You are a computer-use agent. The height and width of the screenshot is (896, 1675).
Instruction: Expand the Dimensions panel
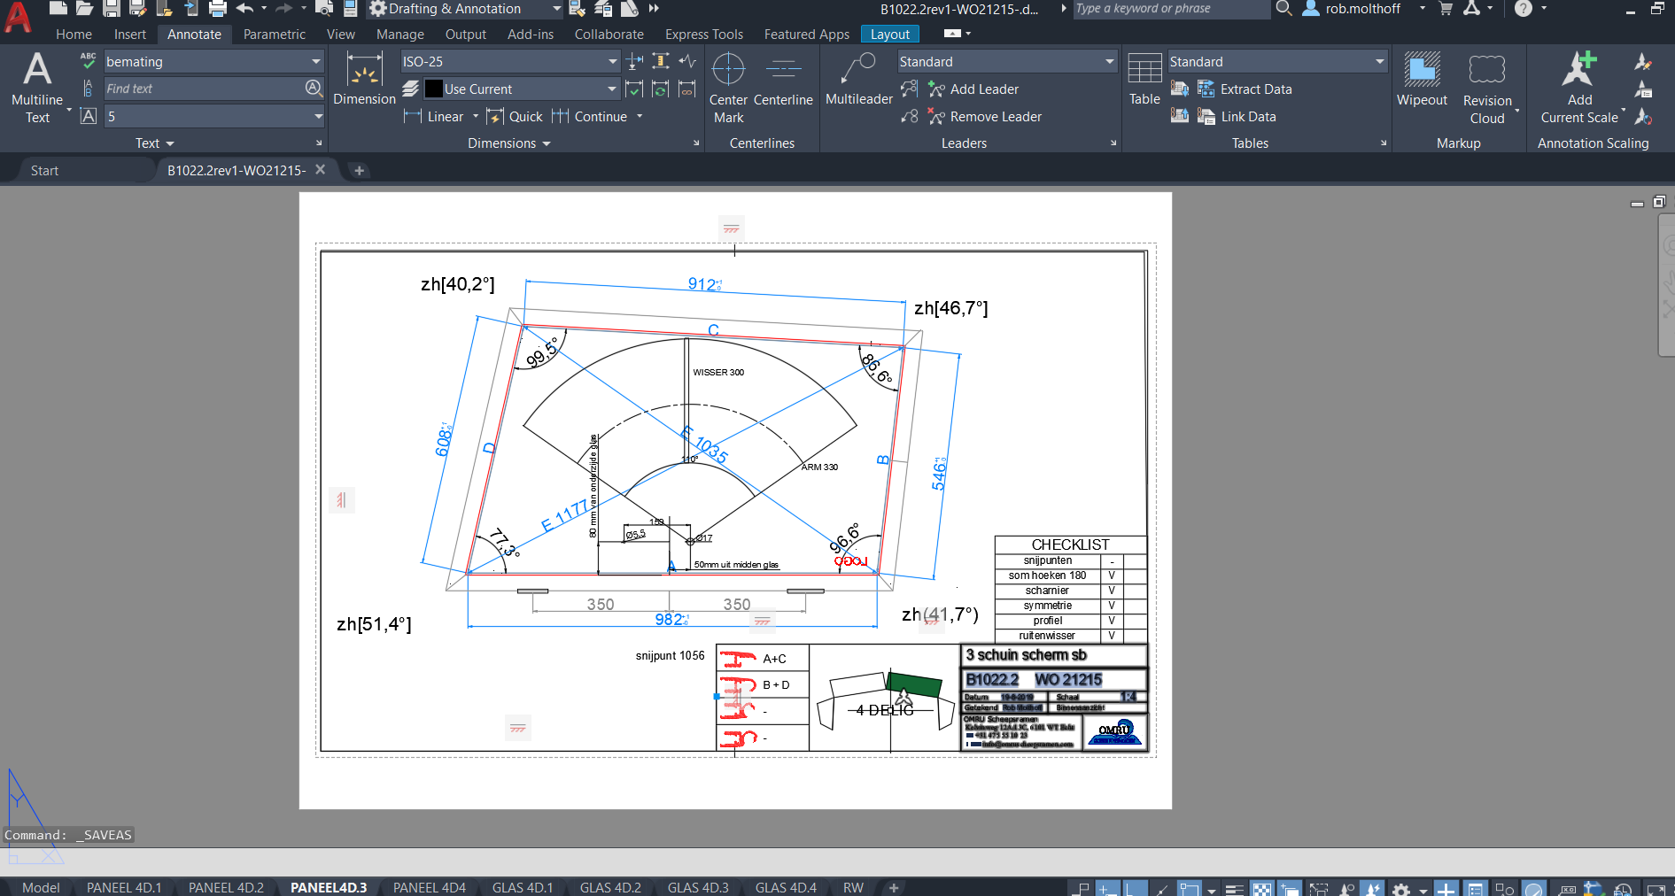pyautogui.click(x=508, y=143)
